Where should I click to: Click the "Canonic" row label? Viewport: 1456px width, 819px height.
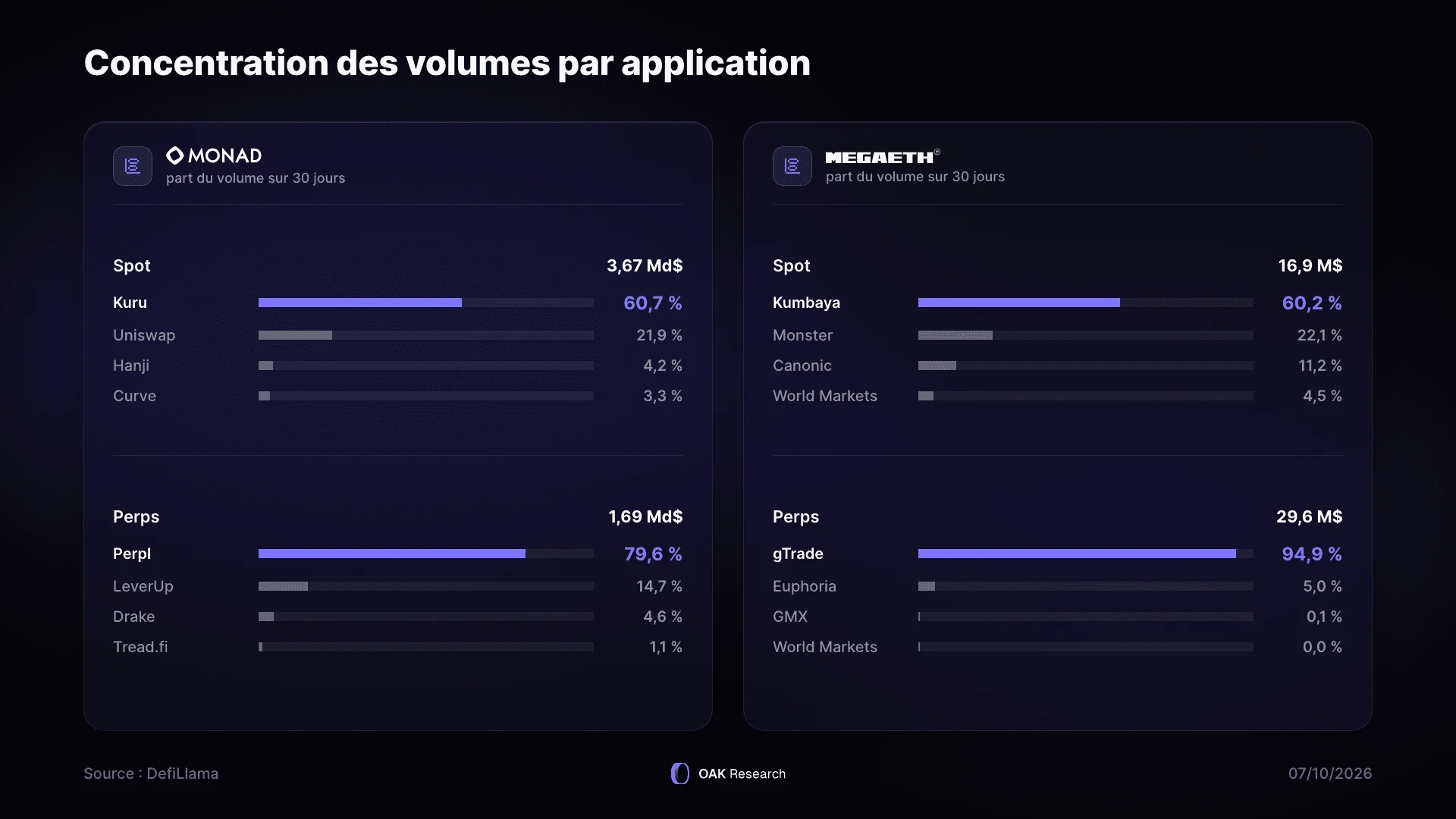tap(802, 366)
